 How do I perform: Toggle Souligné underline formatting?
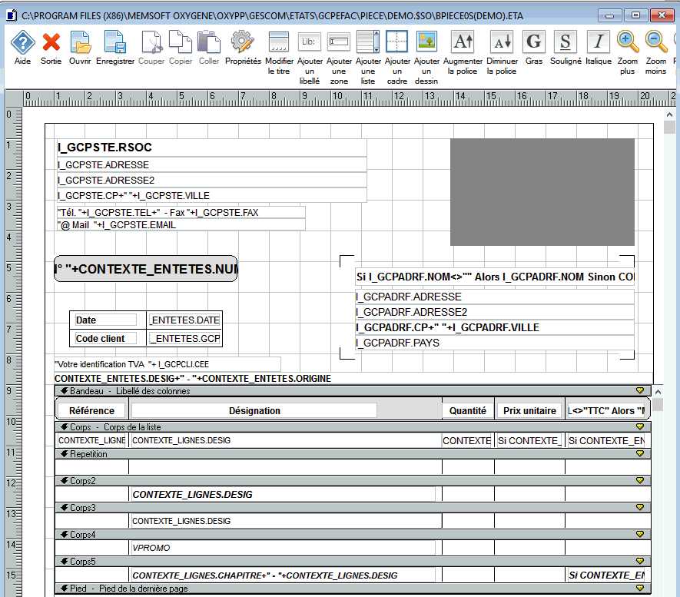pos(566,42)
